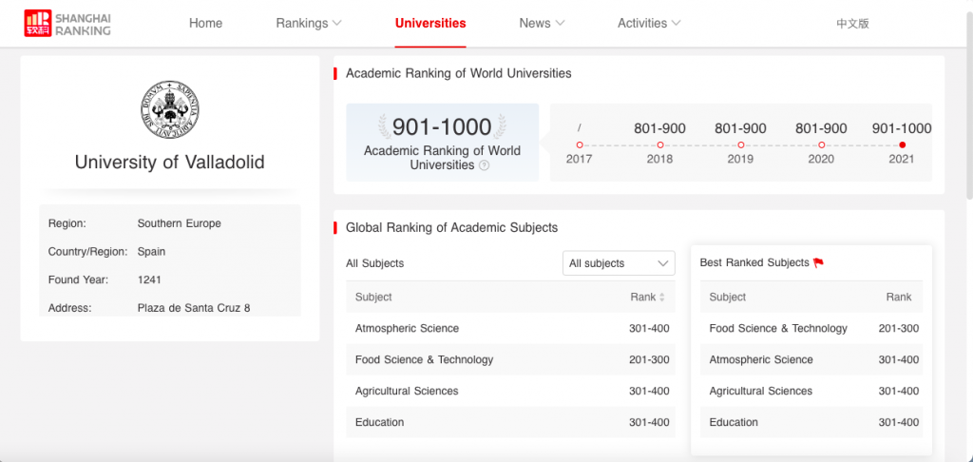973x462 pixels.
Task: Select the 2021 timeline point
Action: point(902,144)
